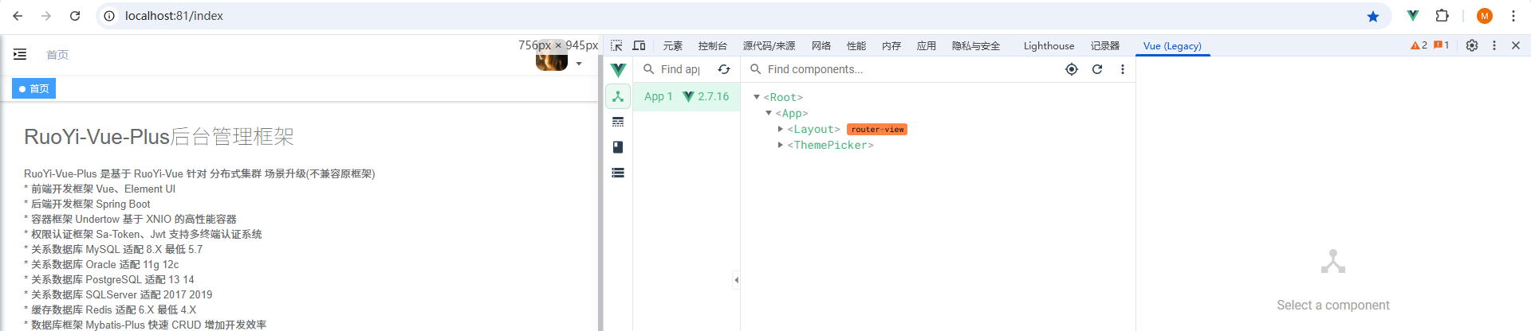Open the Chrome profile avatar M
This screenshot has width=1531, height=331.
click(1485, 16)
